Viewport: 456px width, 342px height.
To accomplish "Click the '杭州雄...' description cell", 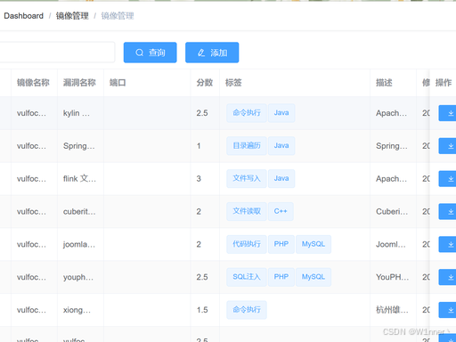I will pyautogui.click(x=392, y=310).
